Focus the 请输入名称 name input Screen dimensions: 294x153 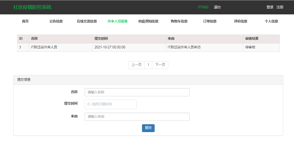pyautogui.click(x=137, y=92)
